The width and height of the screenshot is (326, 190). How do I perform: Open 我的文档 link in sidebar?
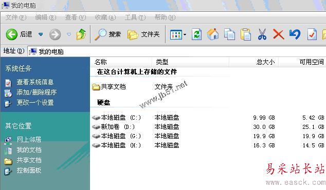(29, 150)
